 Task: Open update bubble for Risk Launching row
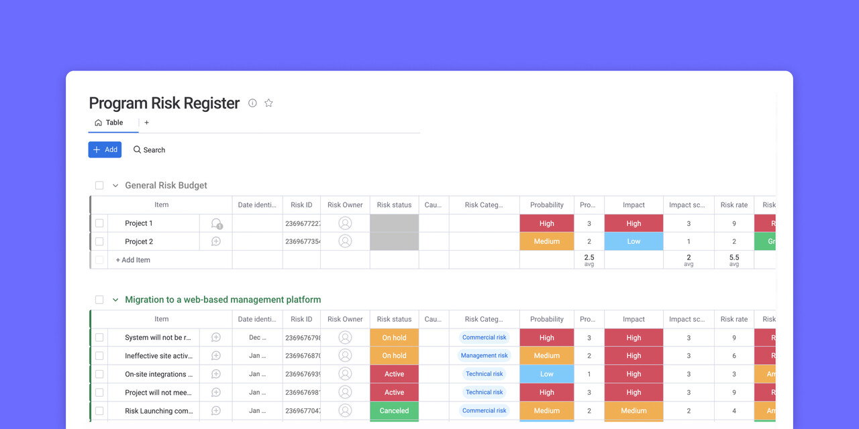click(x=216, y=411)
